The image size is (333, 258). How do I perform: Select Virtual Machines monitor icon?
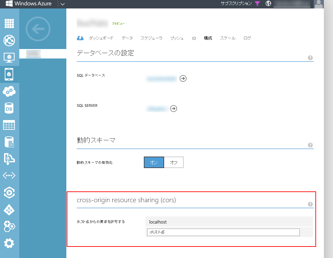pyautogui.click(x=9, y=57)
